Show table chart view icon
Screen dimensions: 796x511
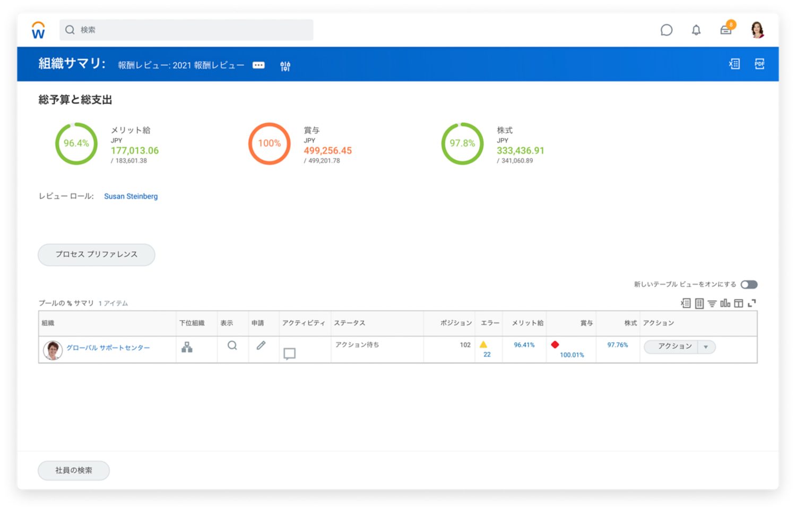[725, 303]
